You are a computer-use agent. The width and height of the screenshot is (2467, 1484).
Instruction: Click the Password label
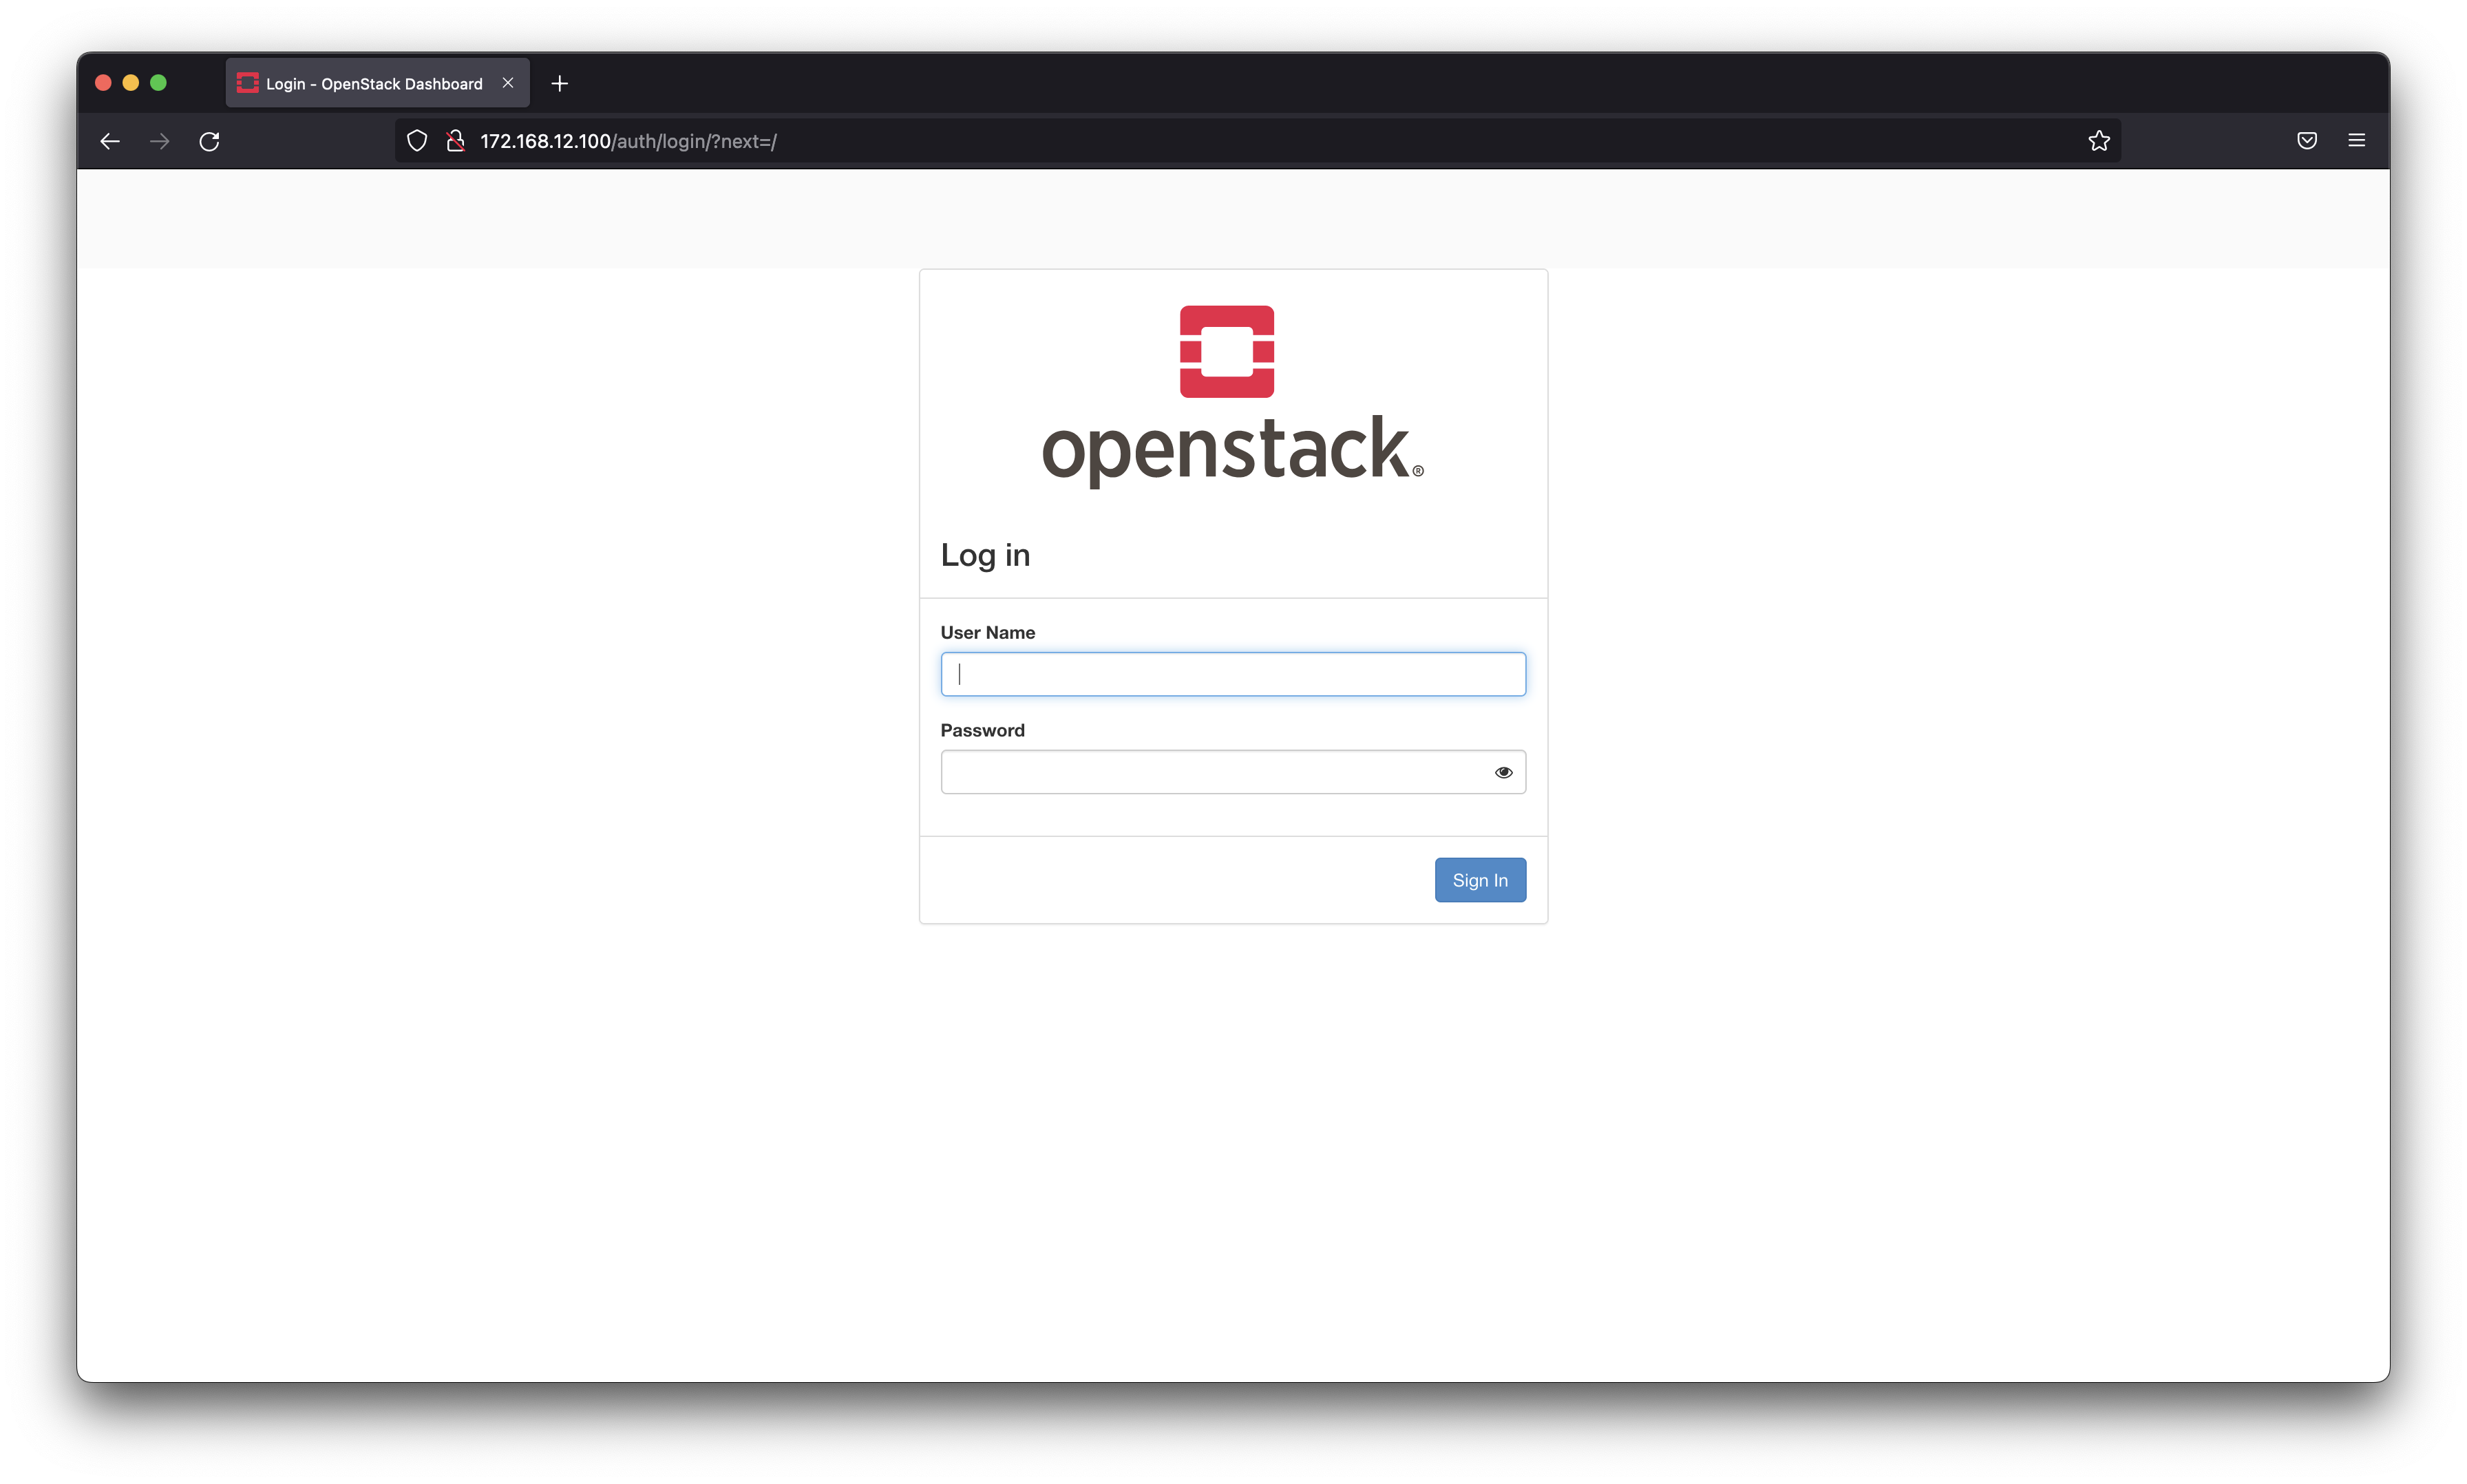pos(982,730)
